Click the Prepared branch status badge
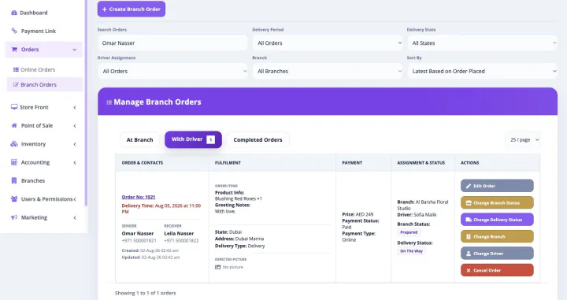The width and height of the screenshot is (567, 300). tap(409, 232)
